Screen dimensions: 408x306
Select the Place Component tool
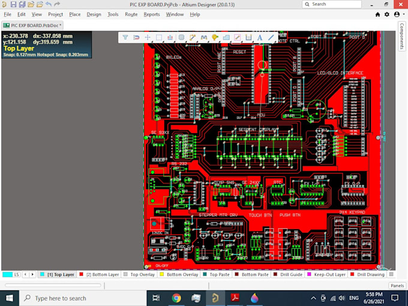(x=181, y=37)
